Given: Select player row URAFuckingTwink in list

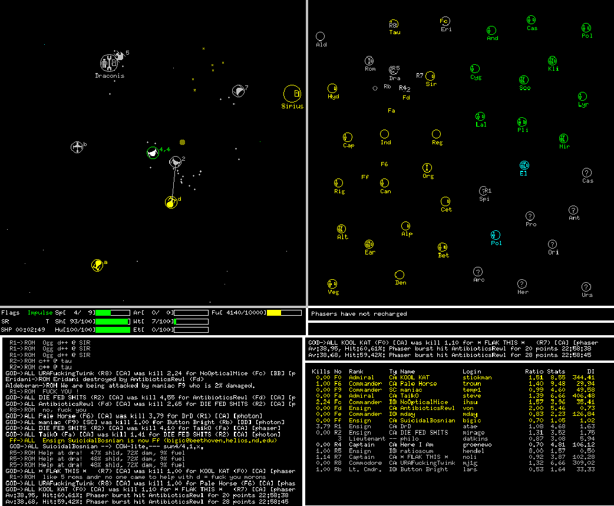Looking at the screenshot, I should [x=454, y=463].
